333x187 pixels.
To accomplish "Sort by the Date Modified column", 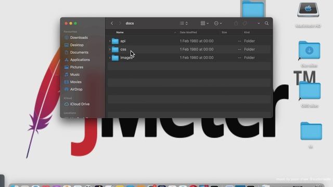I will 188,32.
